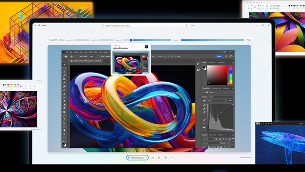Open the RGB channel dropdown in Curves
Viewport: 305px width, 172px height.
(217, 101)
